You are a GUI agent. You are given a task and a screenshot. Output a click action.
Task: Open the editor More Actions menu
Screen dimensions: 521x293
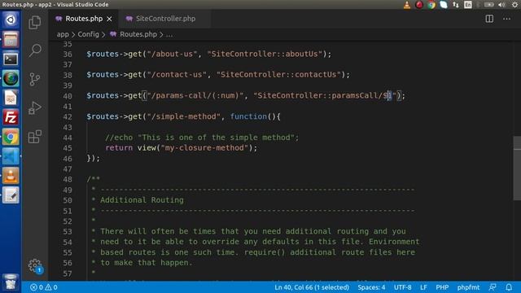506,19
